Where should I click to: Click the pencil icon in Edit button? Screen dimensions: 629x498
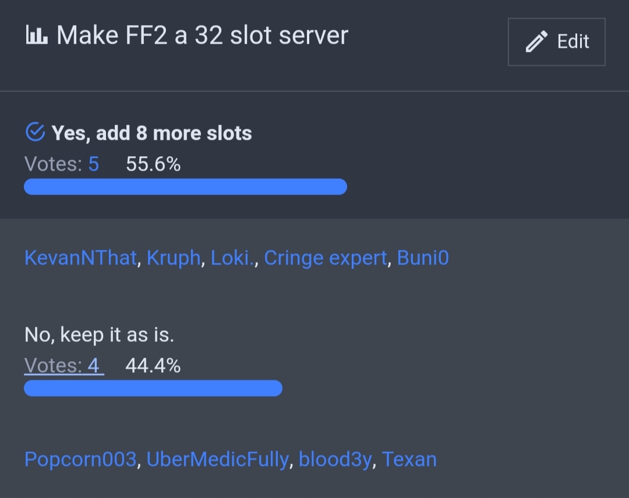point(536,42)
